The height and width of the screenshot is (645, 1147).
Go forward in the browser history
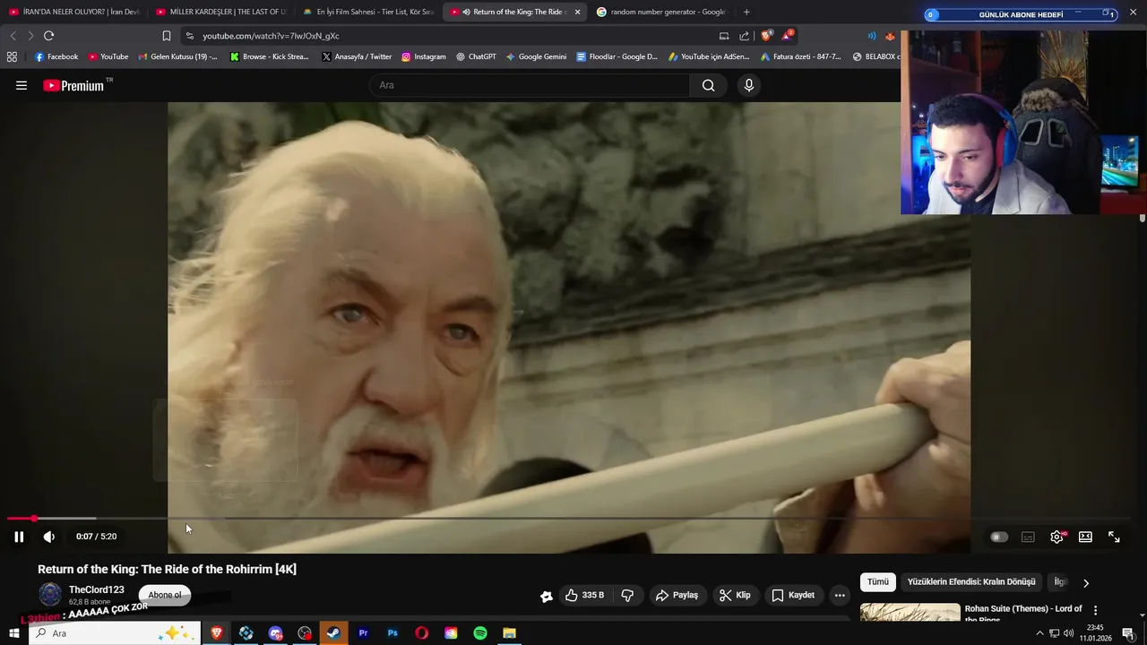coord(30,36)
